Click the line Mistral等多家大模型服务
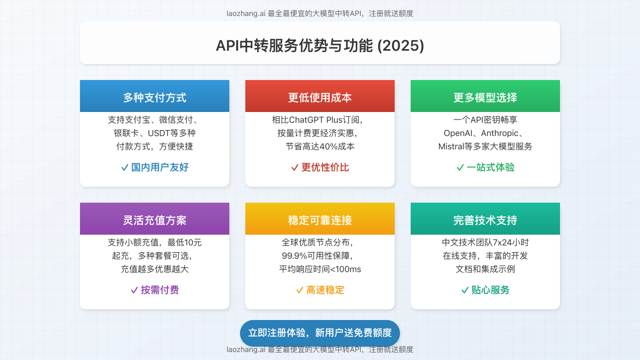The width and height of the screenshot is (640, 360). (485, 147)
